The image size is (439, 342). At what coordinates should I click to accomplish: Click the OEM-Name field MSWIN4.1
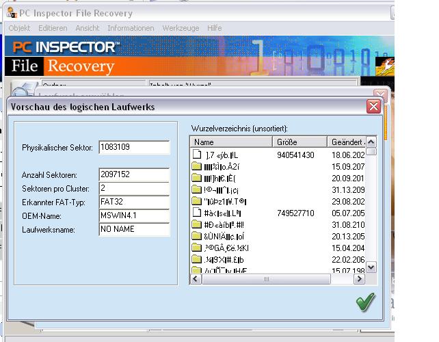point(134,216)
